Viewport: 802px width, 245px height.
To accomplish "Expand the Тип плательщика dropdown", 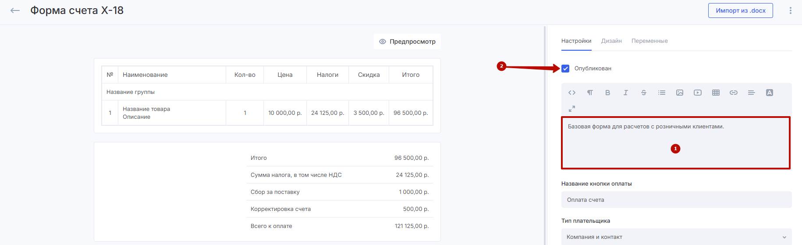I will [x=676, y=237].
